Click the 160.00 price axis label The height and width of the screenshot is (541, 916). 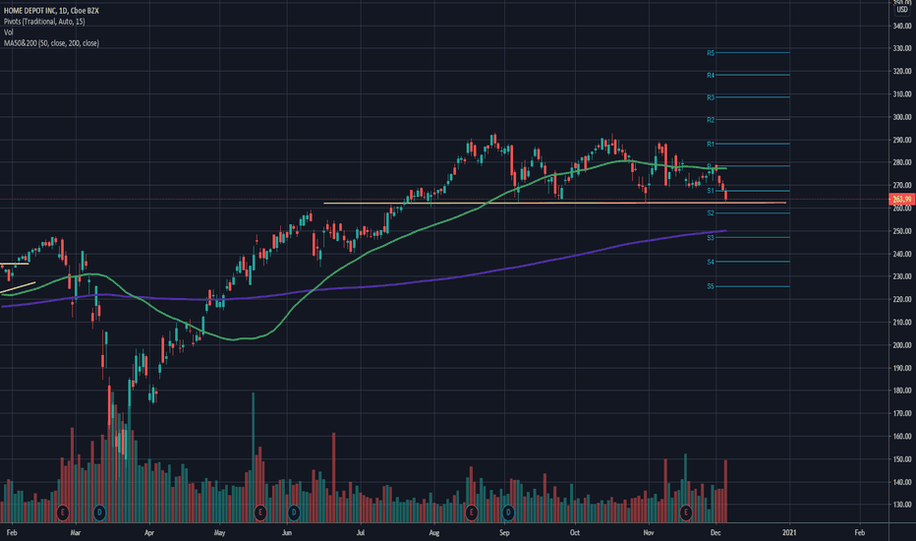pos(902,437)
